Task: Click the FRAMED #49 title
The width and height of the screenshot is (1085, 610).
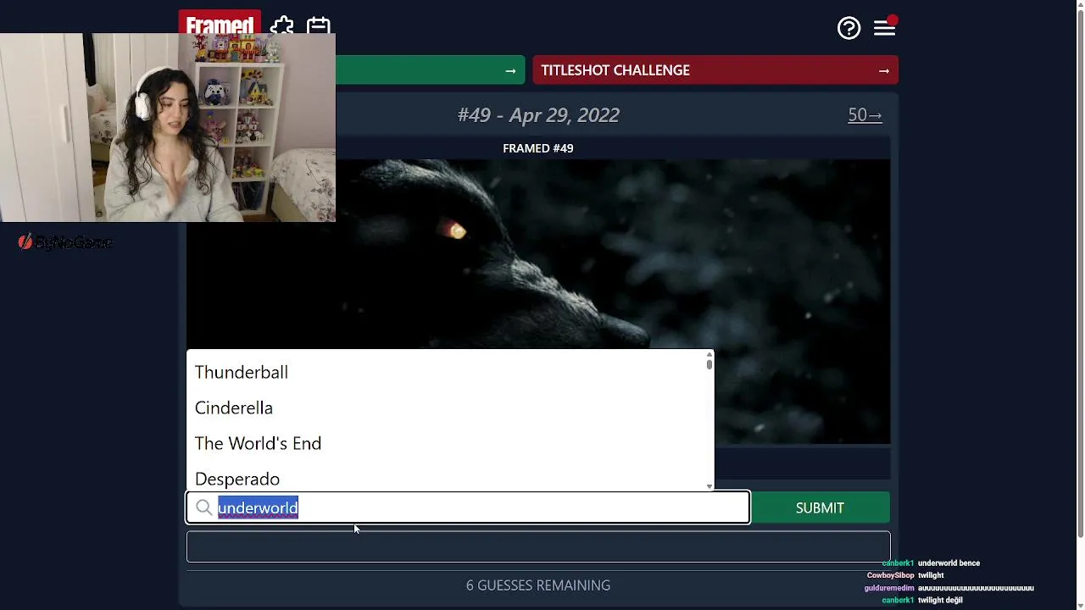Action: pos(538,148)
